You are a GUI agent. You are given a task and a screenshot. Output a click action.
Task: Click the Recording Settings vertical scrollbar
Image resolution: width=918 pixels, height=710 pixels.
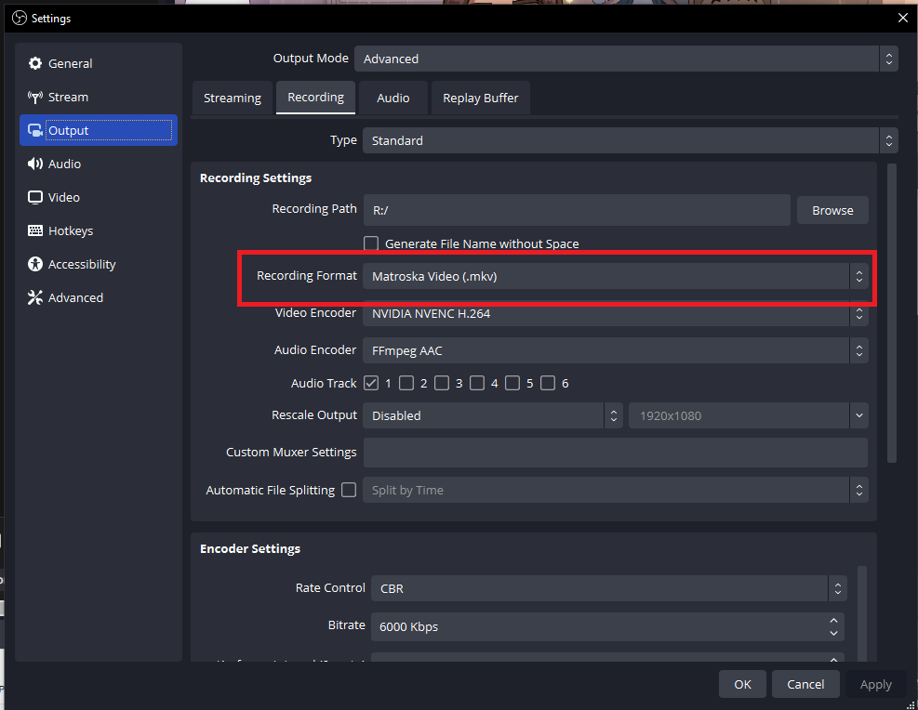tap(892, 313)
